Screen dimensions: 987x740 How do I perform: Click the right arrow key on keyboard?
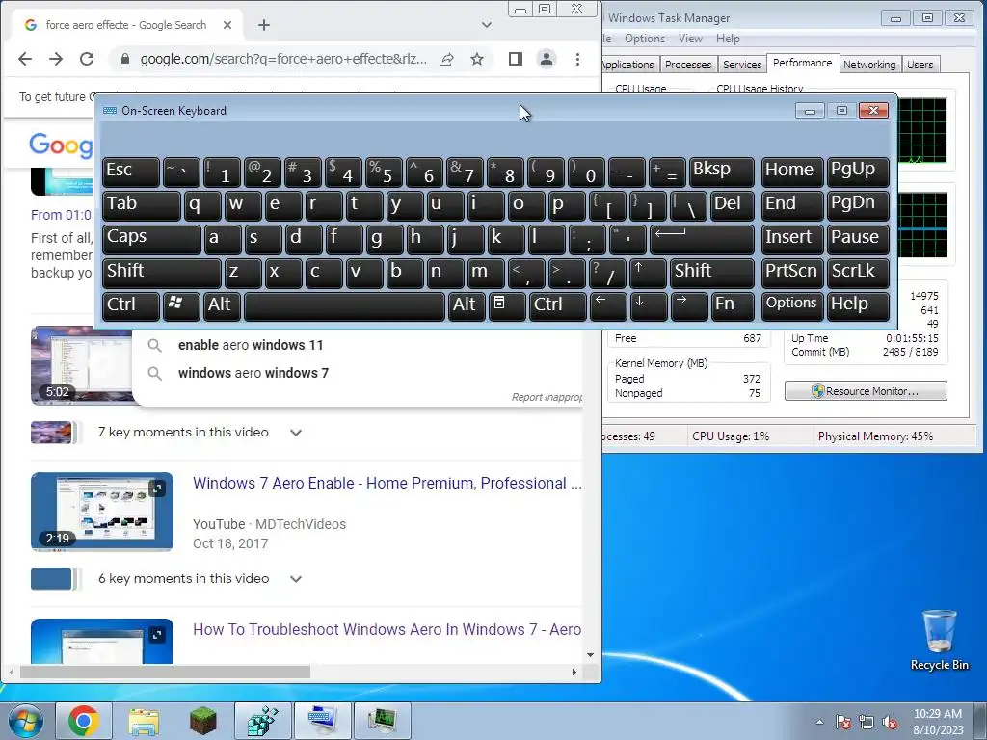pyautogui.click(x=688, y=305)
